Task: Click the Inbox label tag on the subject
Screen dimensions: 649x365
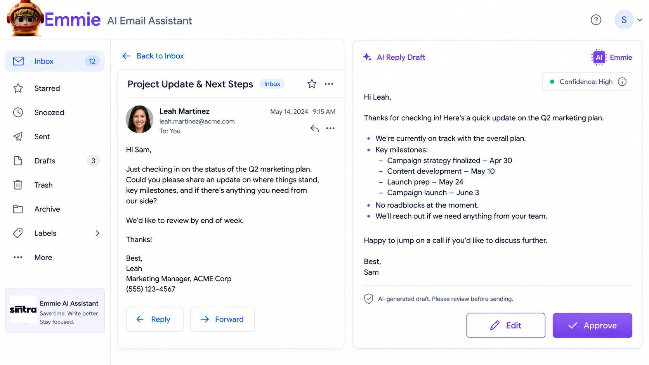Action: point(272,84)
